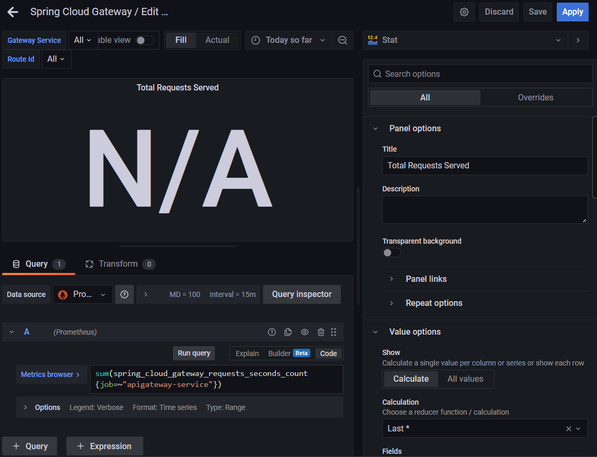Toggle query A visibility eye icon
Viewport: 597px width, 457px height.
point(305,332)
